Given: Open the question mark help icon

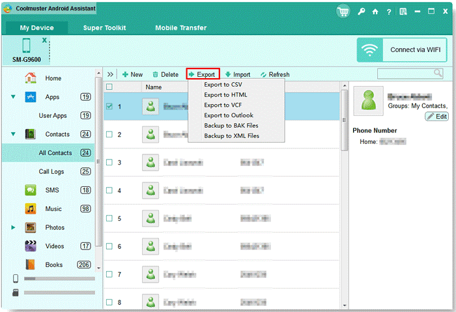Looking at the screenshot, I should [388, 12].
